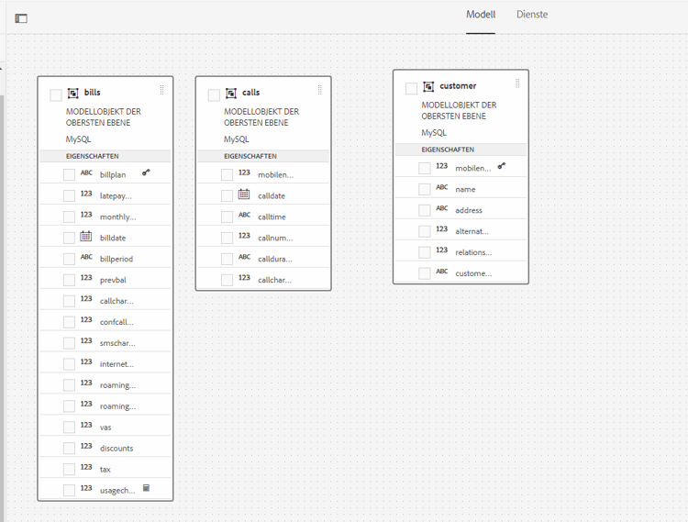This screenshot has height=522, width=688.
Task: Check the calldate property checkbox
Action: [227, 195]
